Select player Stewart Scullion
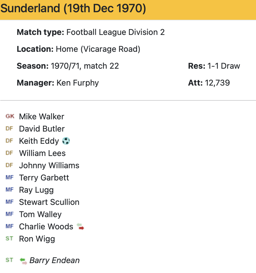 click(x=49, y=202)
